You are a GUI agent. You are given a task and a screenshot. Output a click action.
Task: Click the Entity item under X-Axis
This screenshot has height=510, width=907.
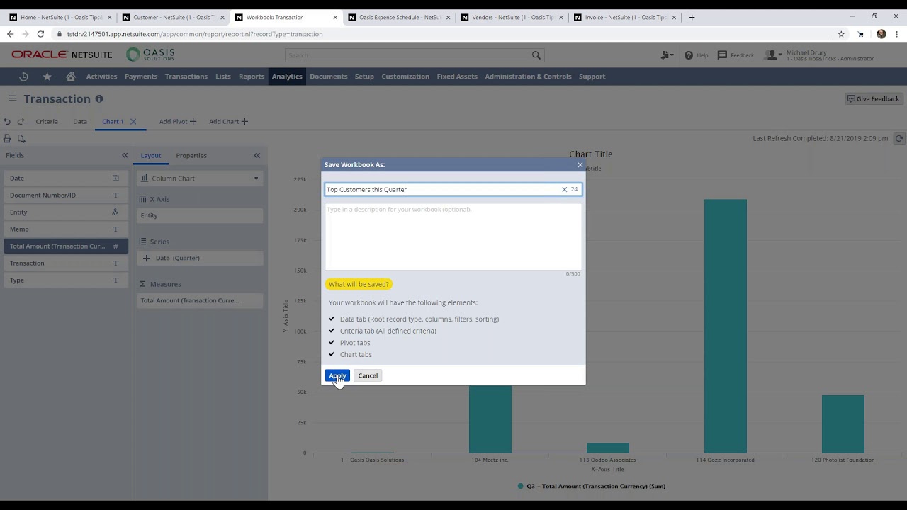pyautogui.click(x=200, y=215)
